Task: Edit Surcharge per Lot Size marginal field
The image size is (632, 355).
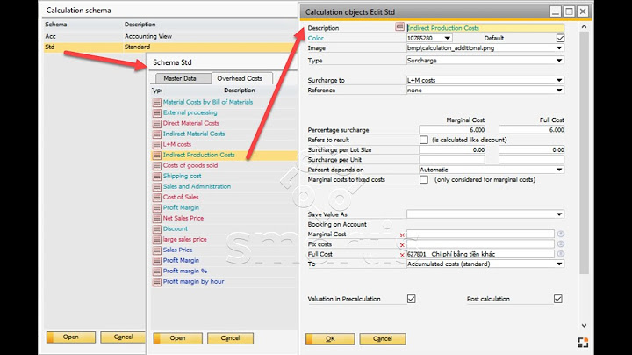Action: click(x=452, y=149)
